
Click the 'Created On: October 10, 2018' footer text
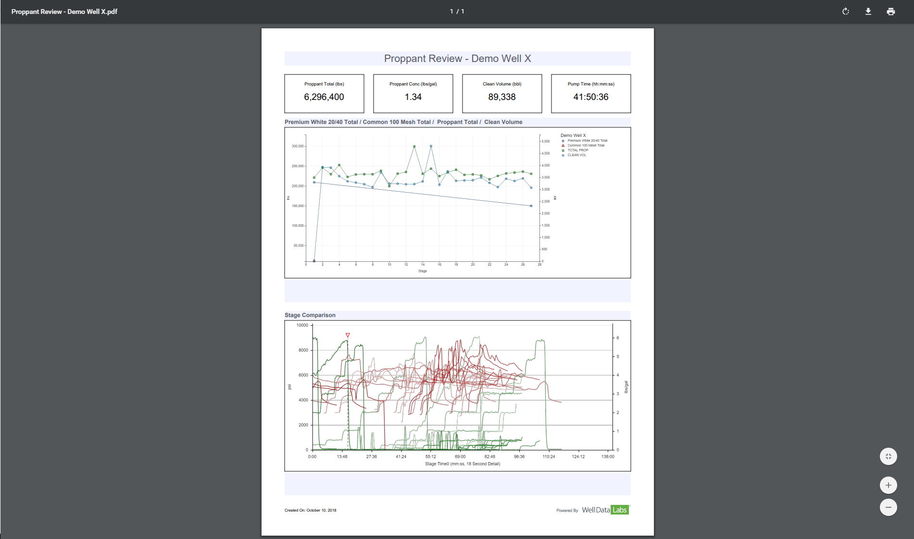[310, 510]
